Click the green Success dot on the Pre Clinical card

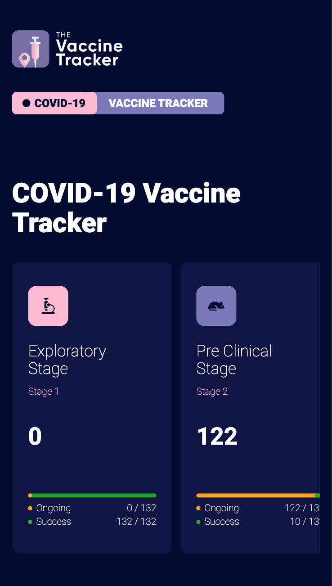198,521
